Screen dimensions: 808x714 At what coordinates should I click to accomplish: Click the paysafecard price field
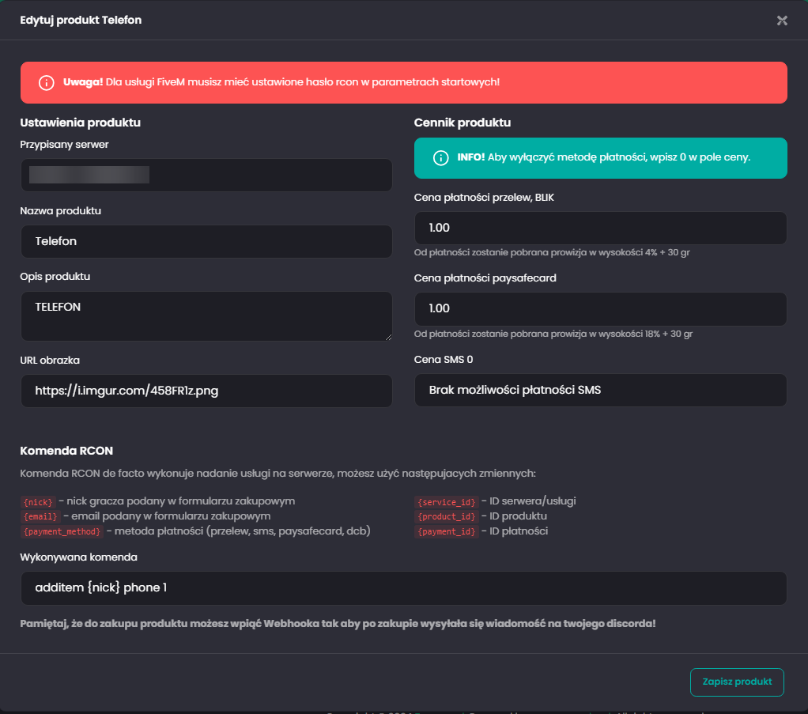pos(600,309)
